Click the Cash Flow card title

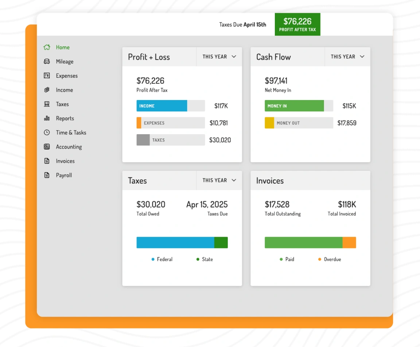coord(273,57)
